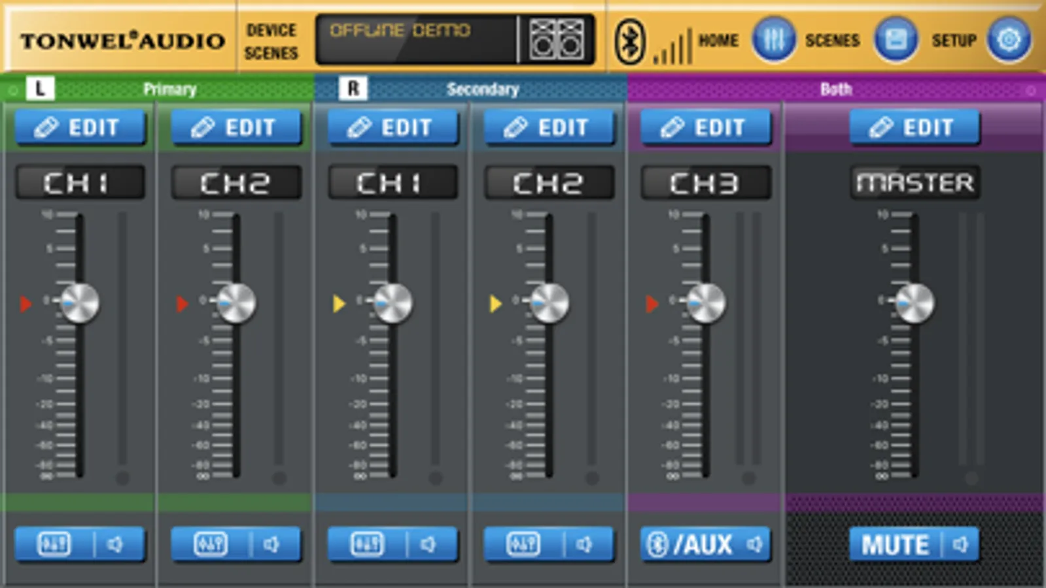Open the Device Scenes label
This screenshot has width=1046, height=588.
pyautogui.click(x=271, y=41)
